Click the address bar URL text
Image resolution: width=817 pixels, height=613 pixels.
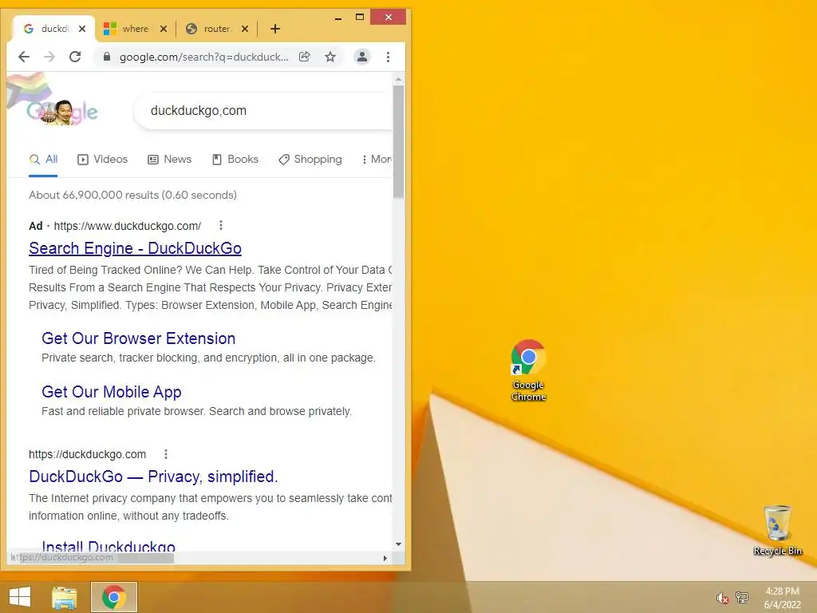203,57
